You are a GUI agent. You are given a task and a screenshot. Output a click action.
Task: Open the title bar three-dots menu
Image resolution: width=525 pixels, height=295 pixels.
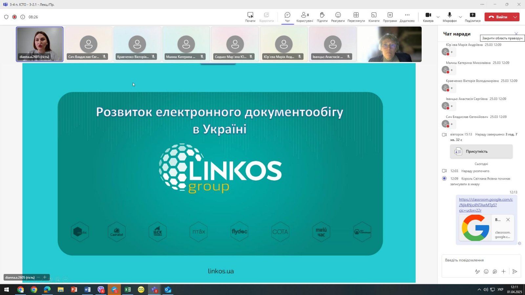click(x=482, y=4)
